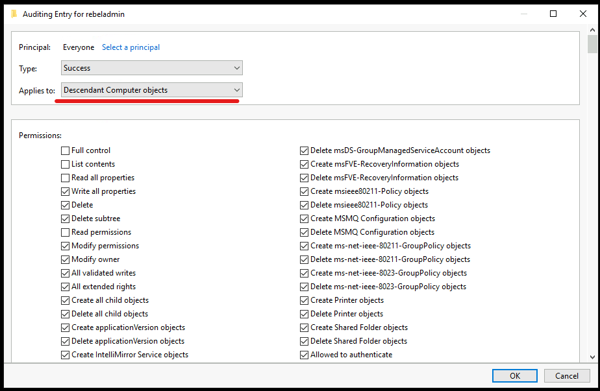600x391 pixels.
Task: Confirm with the OK button
Action: 515,375
